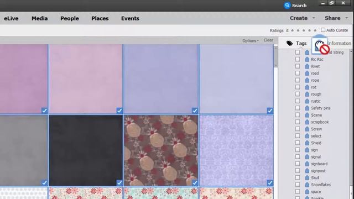
Task: Check the scrapbook tag checkbox
Action: click(298, 122)
